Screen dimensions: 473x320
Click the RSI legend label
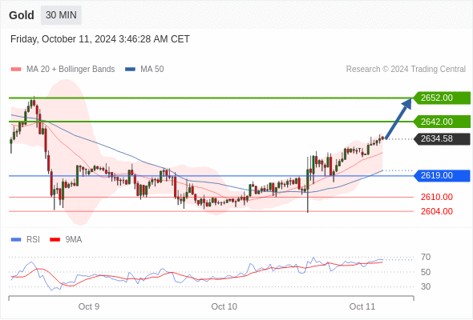33,240
